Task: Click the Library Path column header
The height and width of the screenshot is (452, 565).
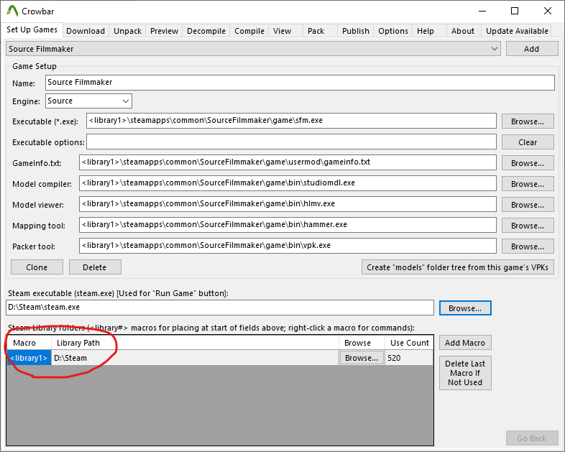Action: [195, 343]
